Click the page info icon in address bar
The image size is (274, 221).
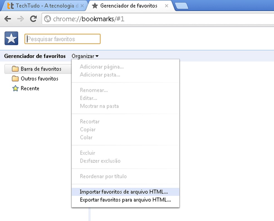click(48, 19)
